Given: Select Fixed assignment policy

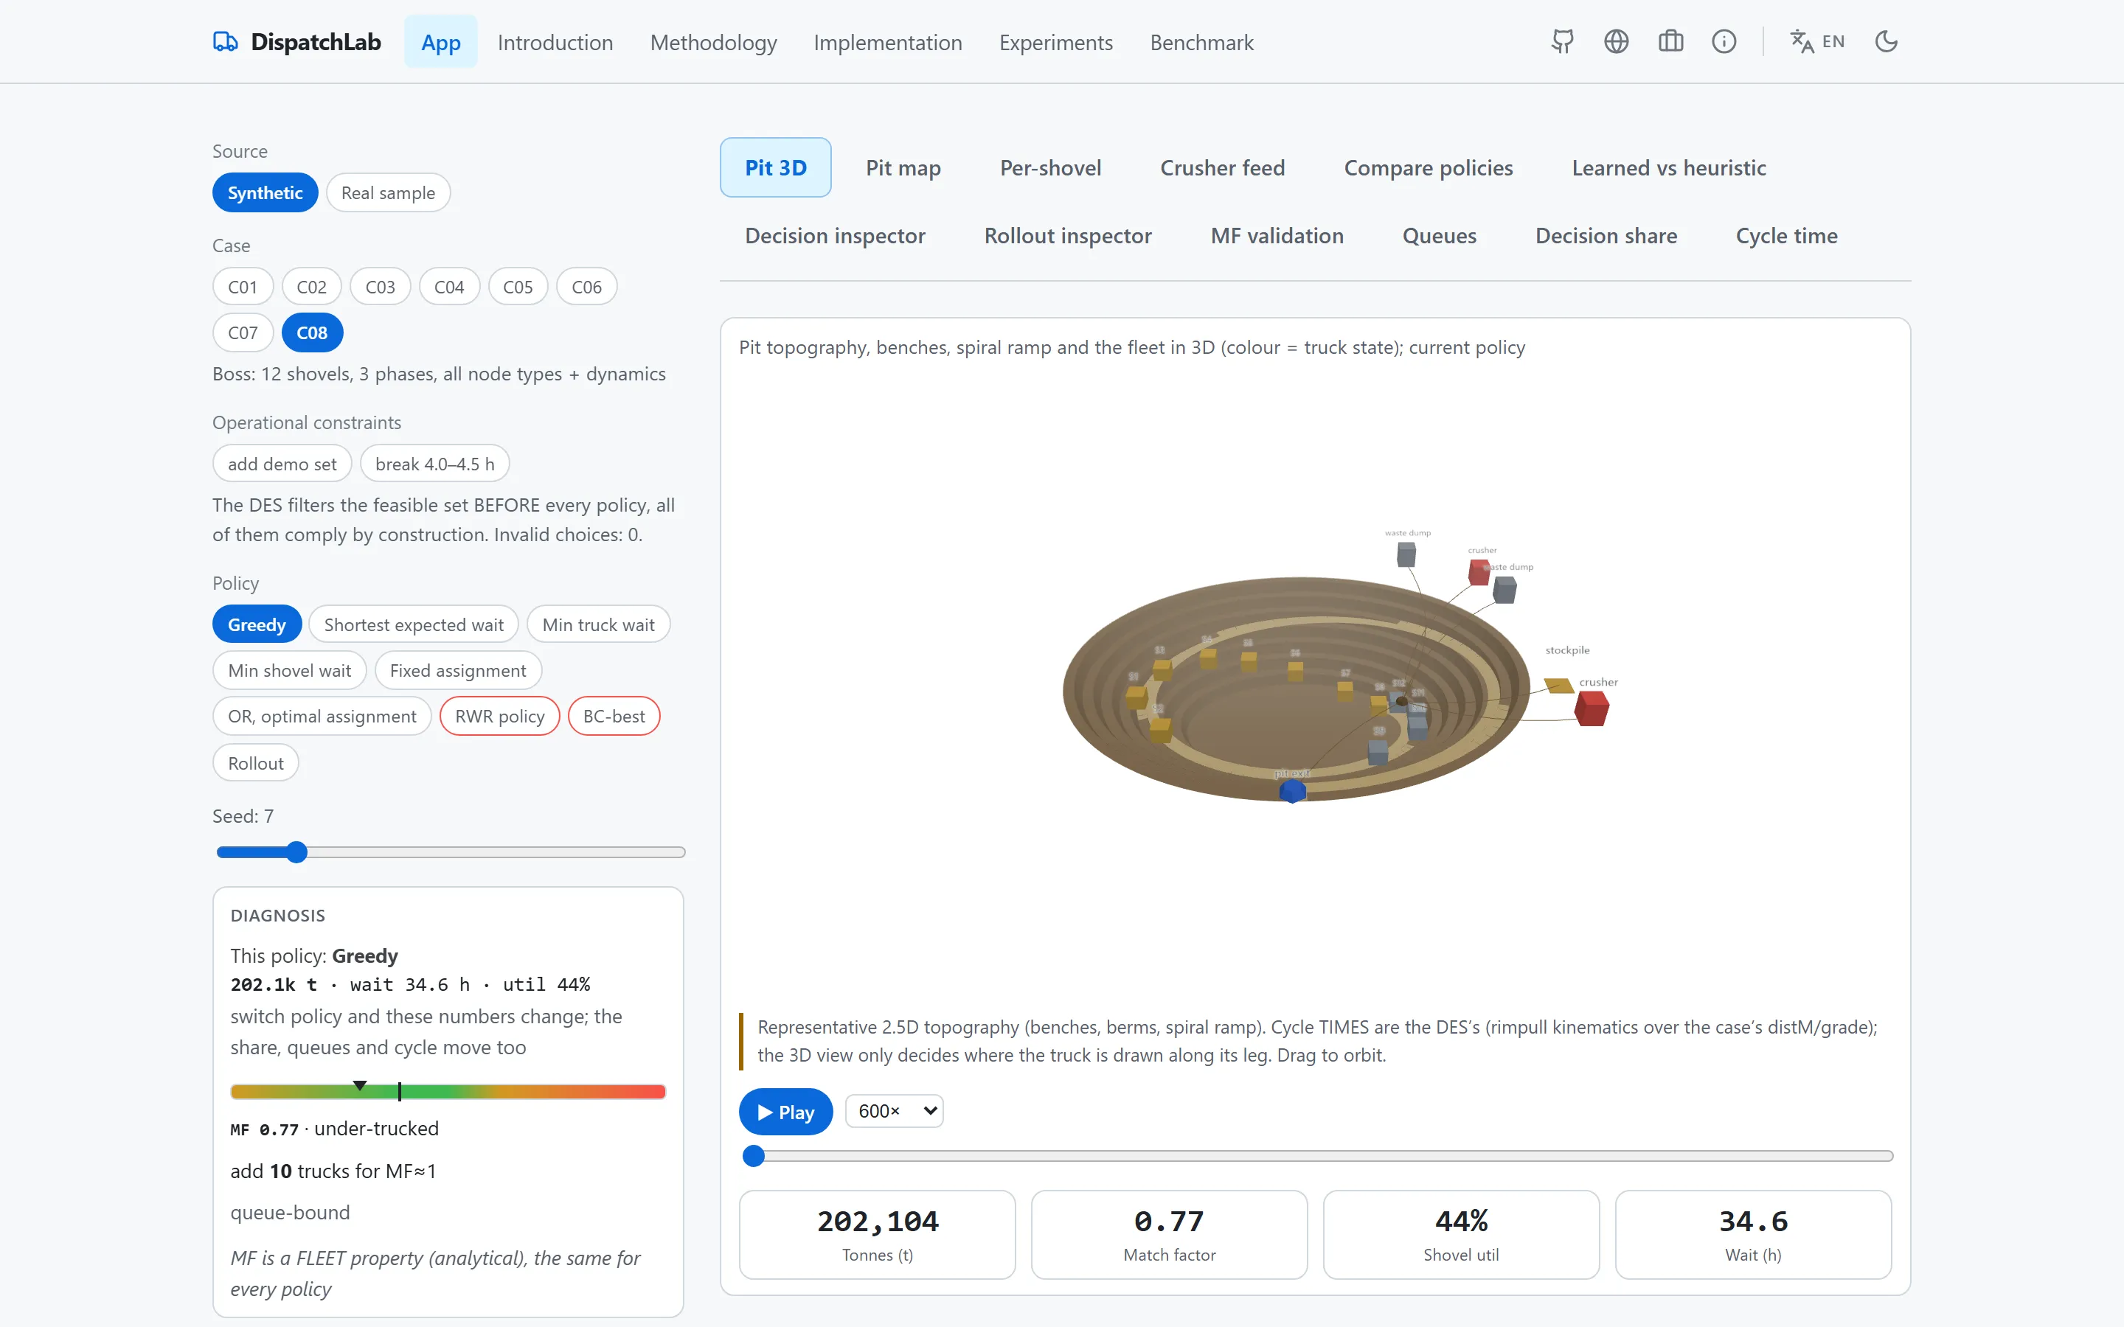Looking at the screenshot, I should (x=458, y=671).
